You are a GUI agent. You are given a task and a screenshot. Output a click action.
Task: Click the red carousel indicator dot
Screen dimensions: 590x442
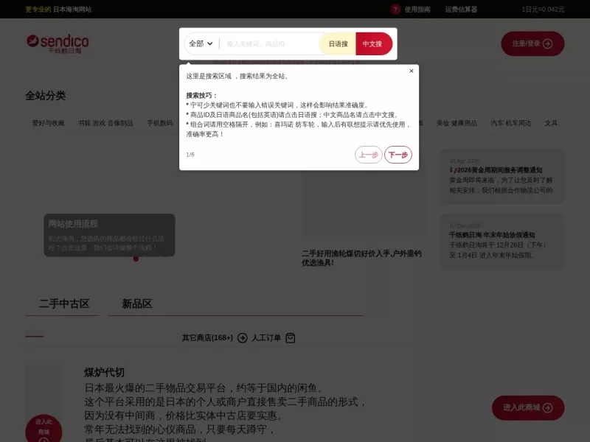pyautogui.click(x=136, y=259)
